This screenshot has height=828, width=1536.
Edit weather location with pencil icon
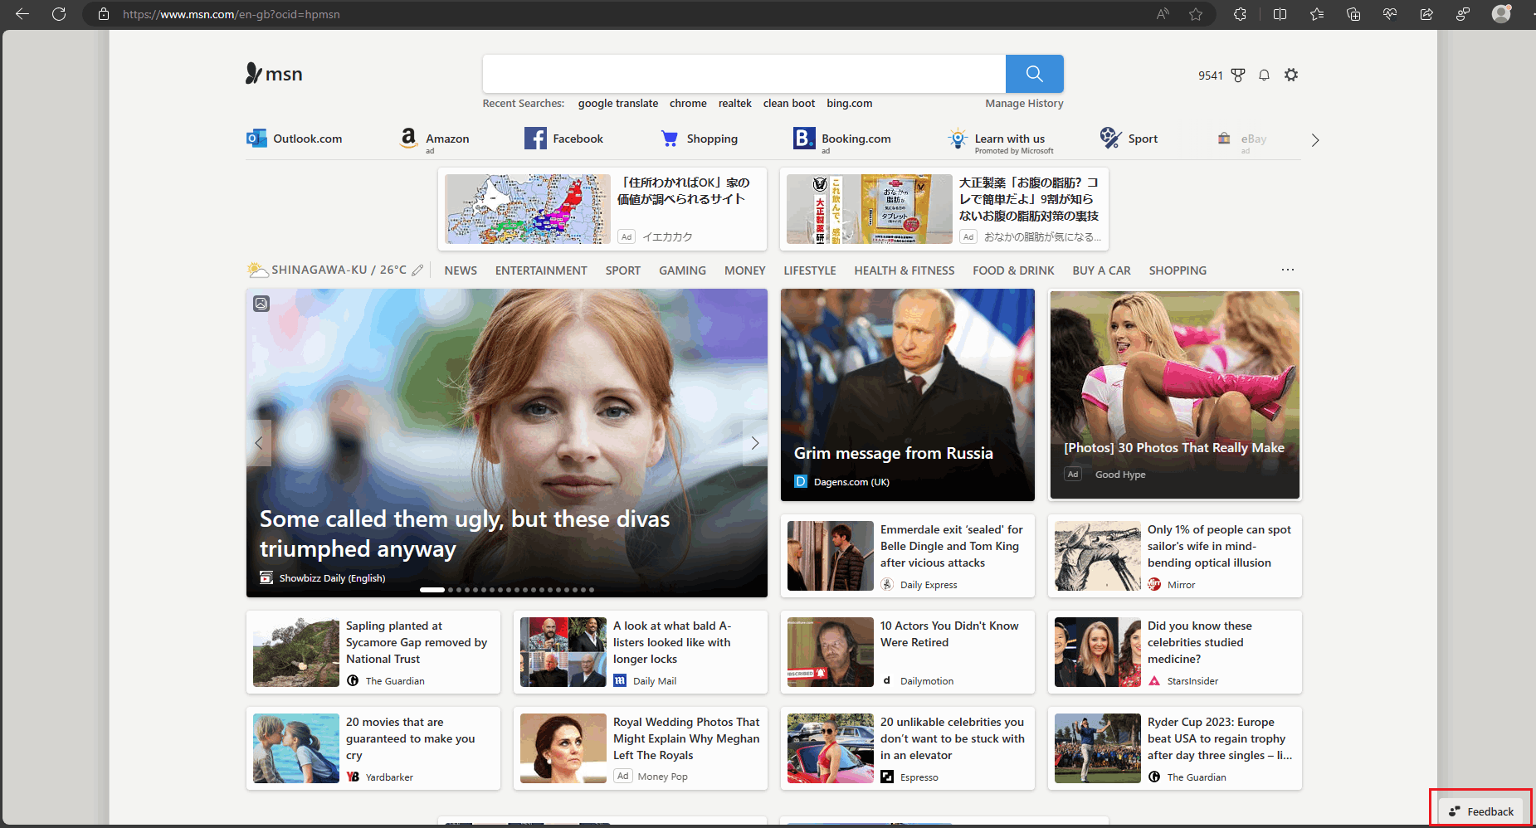[x=417, y=269]
